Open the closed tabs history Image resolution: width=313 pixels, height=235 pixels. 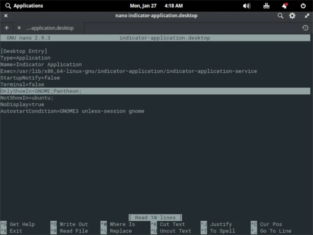tap(305, 28)
